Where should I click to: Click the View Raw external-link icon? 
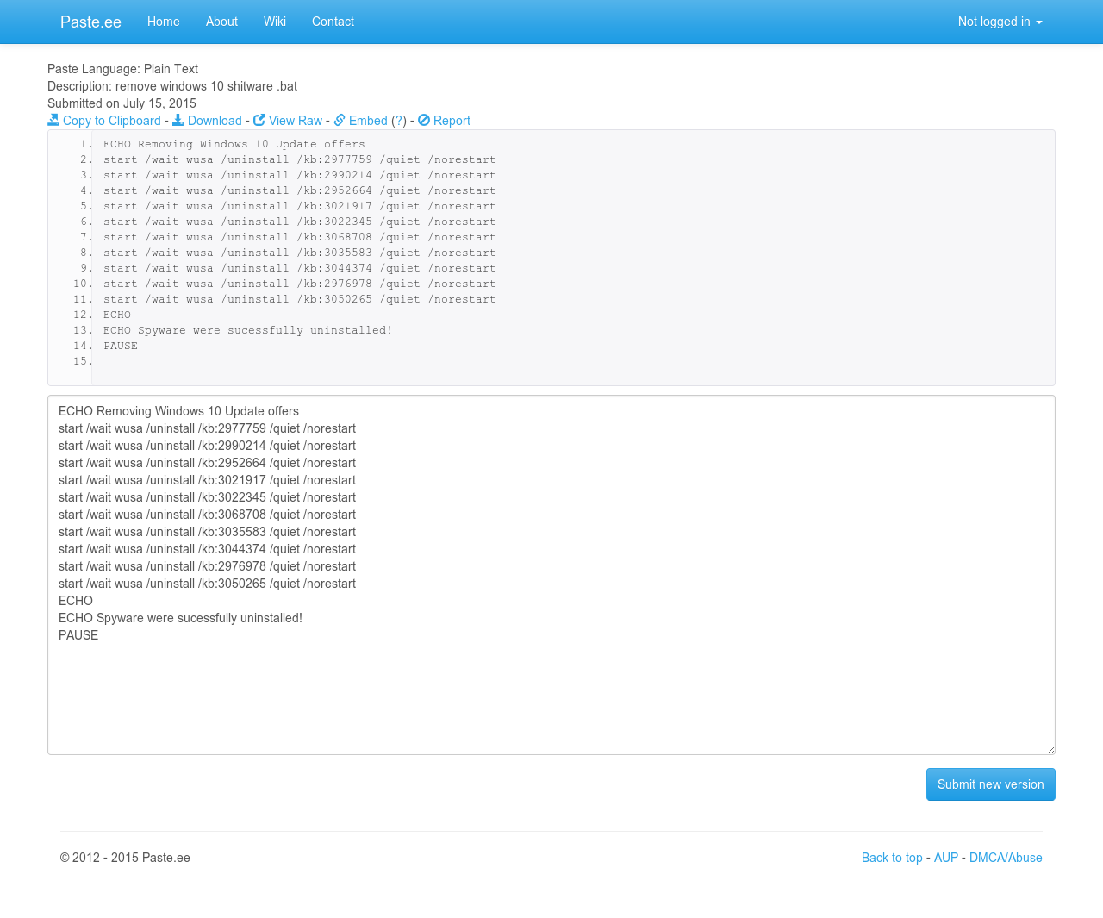click(x=259, y=120)
